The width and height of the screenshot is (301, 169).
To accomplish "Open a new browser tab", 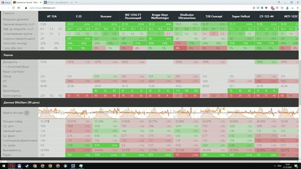I will pyautogui.click(x=76, y=2).
